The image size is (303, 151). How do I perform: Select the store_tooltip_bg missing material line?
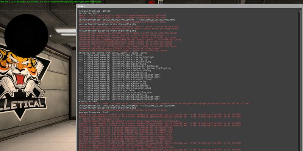pyautogui.click(x=112, y=83)
